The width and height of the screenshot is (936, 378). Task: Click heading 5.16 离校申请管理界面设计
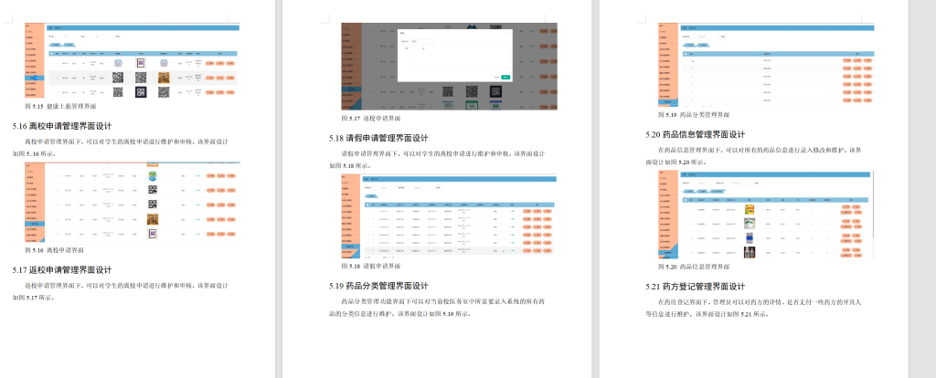62,126
